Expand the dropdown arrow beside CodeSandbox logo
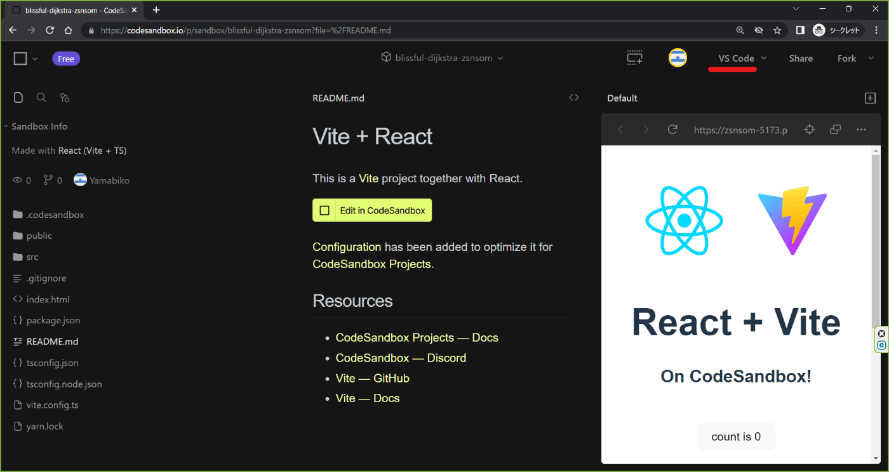Viewport: 889px width, 472px height. [x=35, y=59]
